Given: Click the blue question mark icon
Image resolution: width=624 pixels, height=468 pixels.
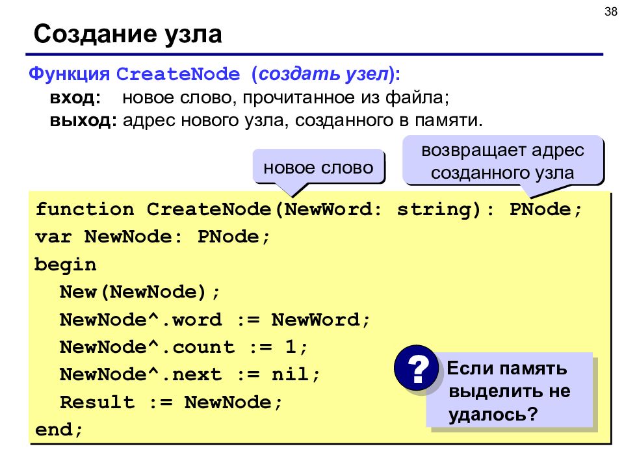Looking at the screenshot, I should (416, 368).
